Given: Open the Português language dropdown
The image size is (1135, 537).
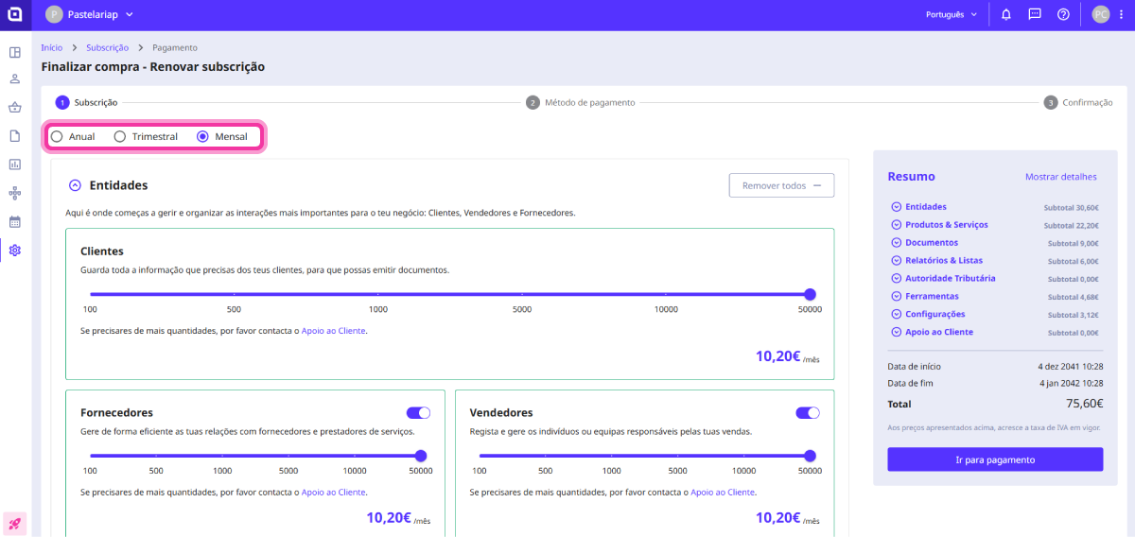Looking at the screenshot, I should 951,15.
